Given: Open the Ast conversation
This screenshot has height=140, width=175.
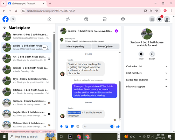Looking at the screenshot, I should pyautogui.click(x=27, y=58).
